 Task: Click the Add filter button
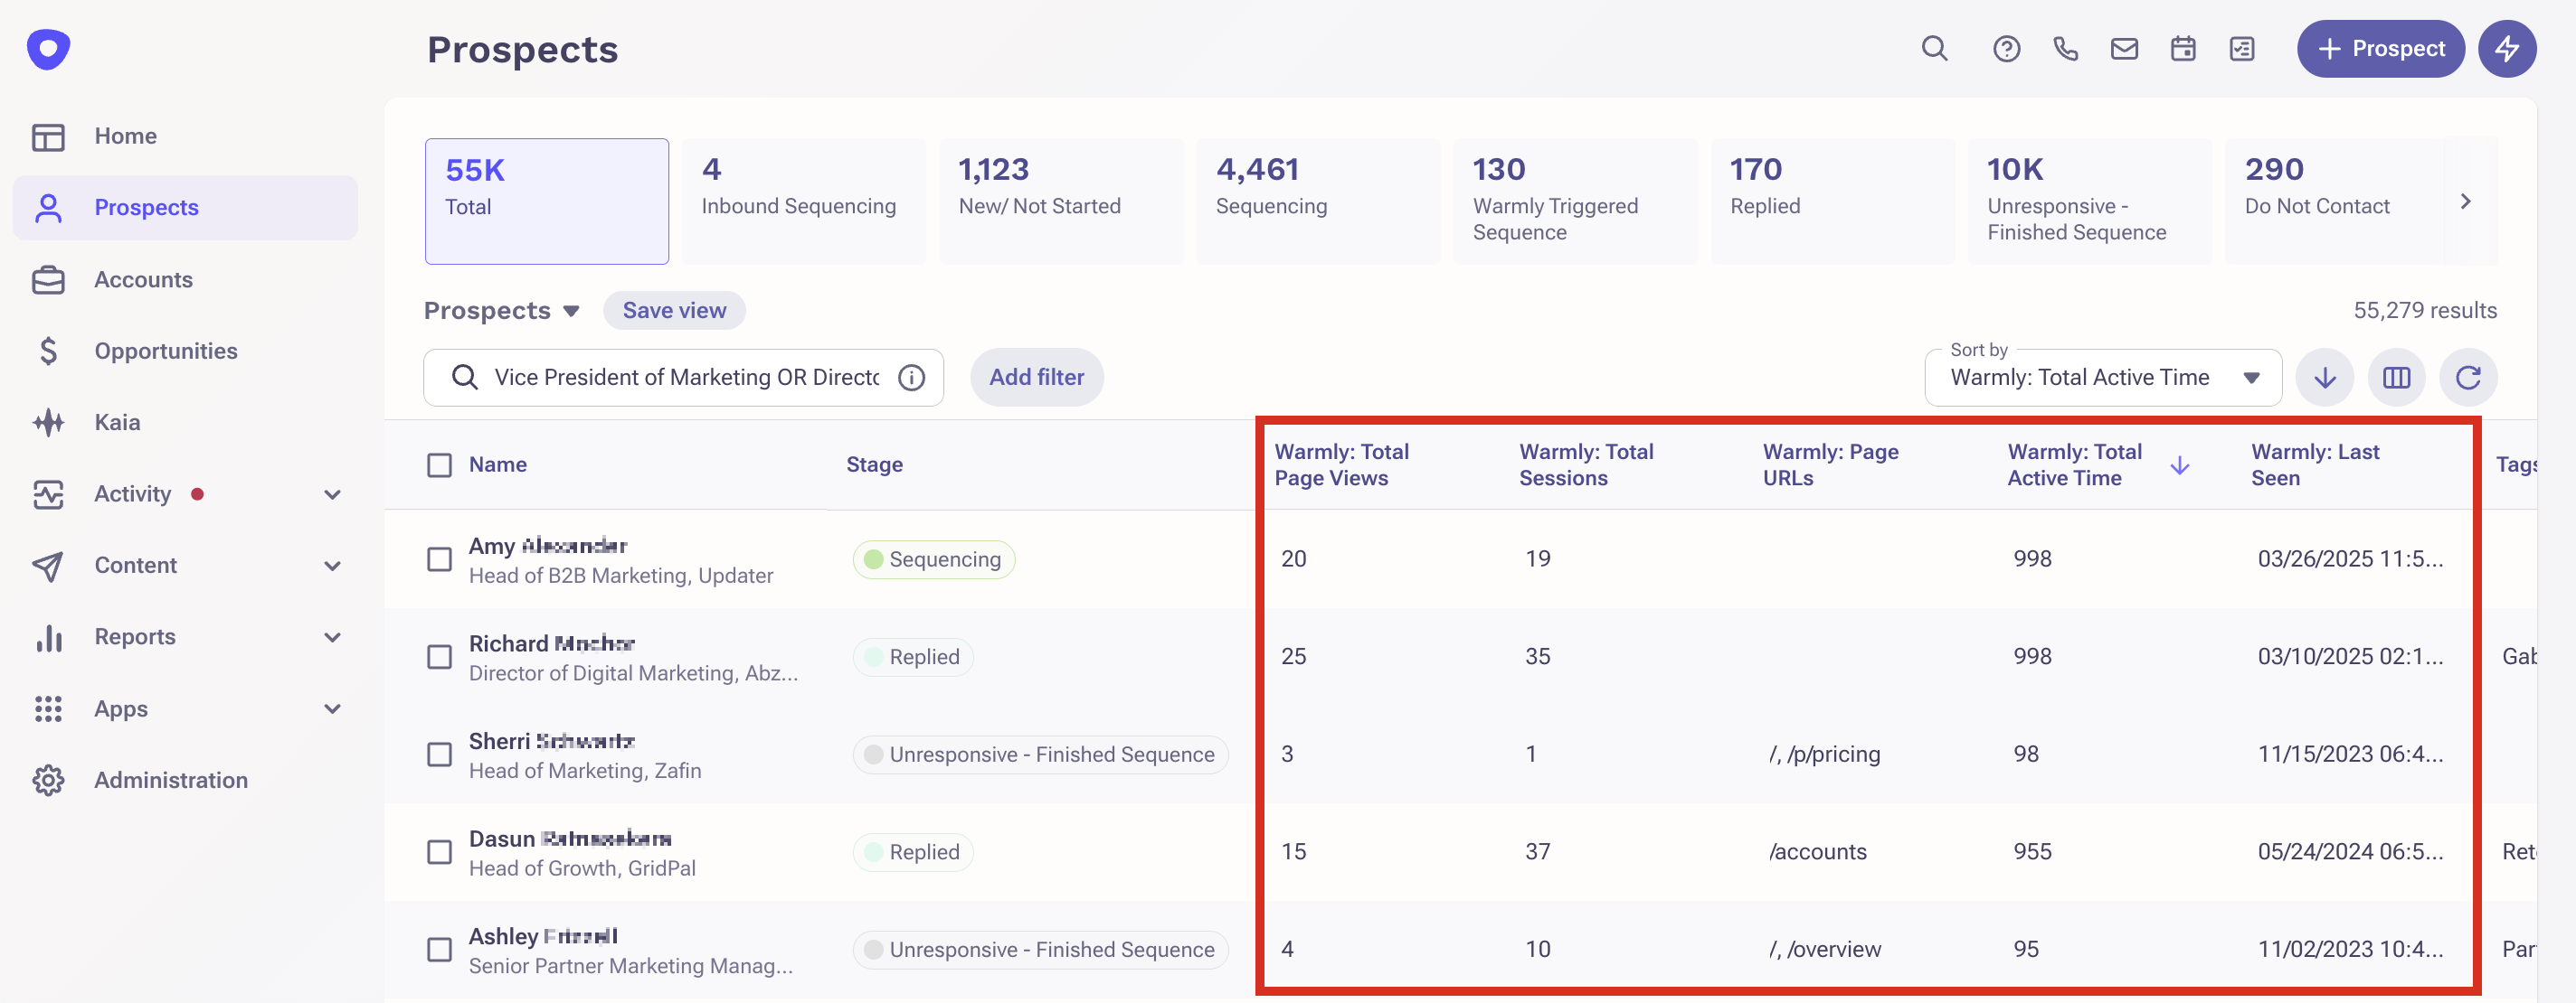pyautogui.click(x=1036, y=378)
